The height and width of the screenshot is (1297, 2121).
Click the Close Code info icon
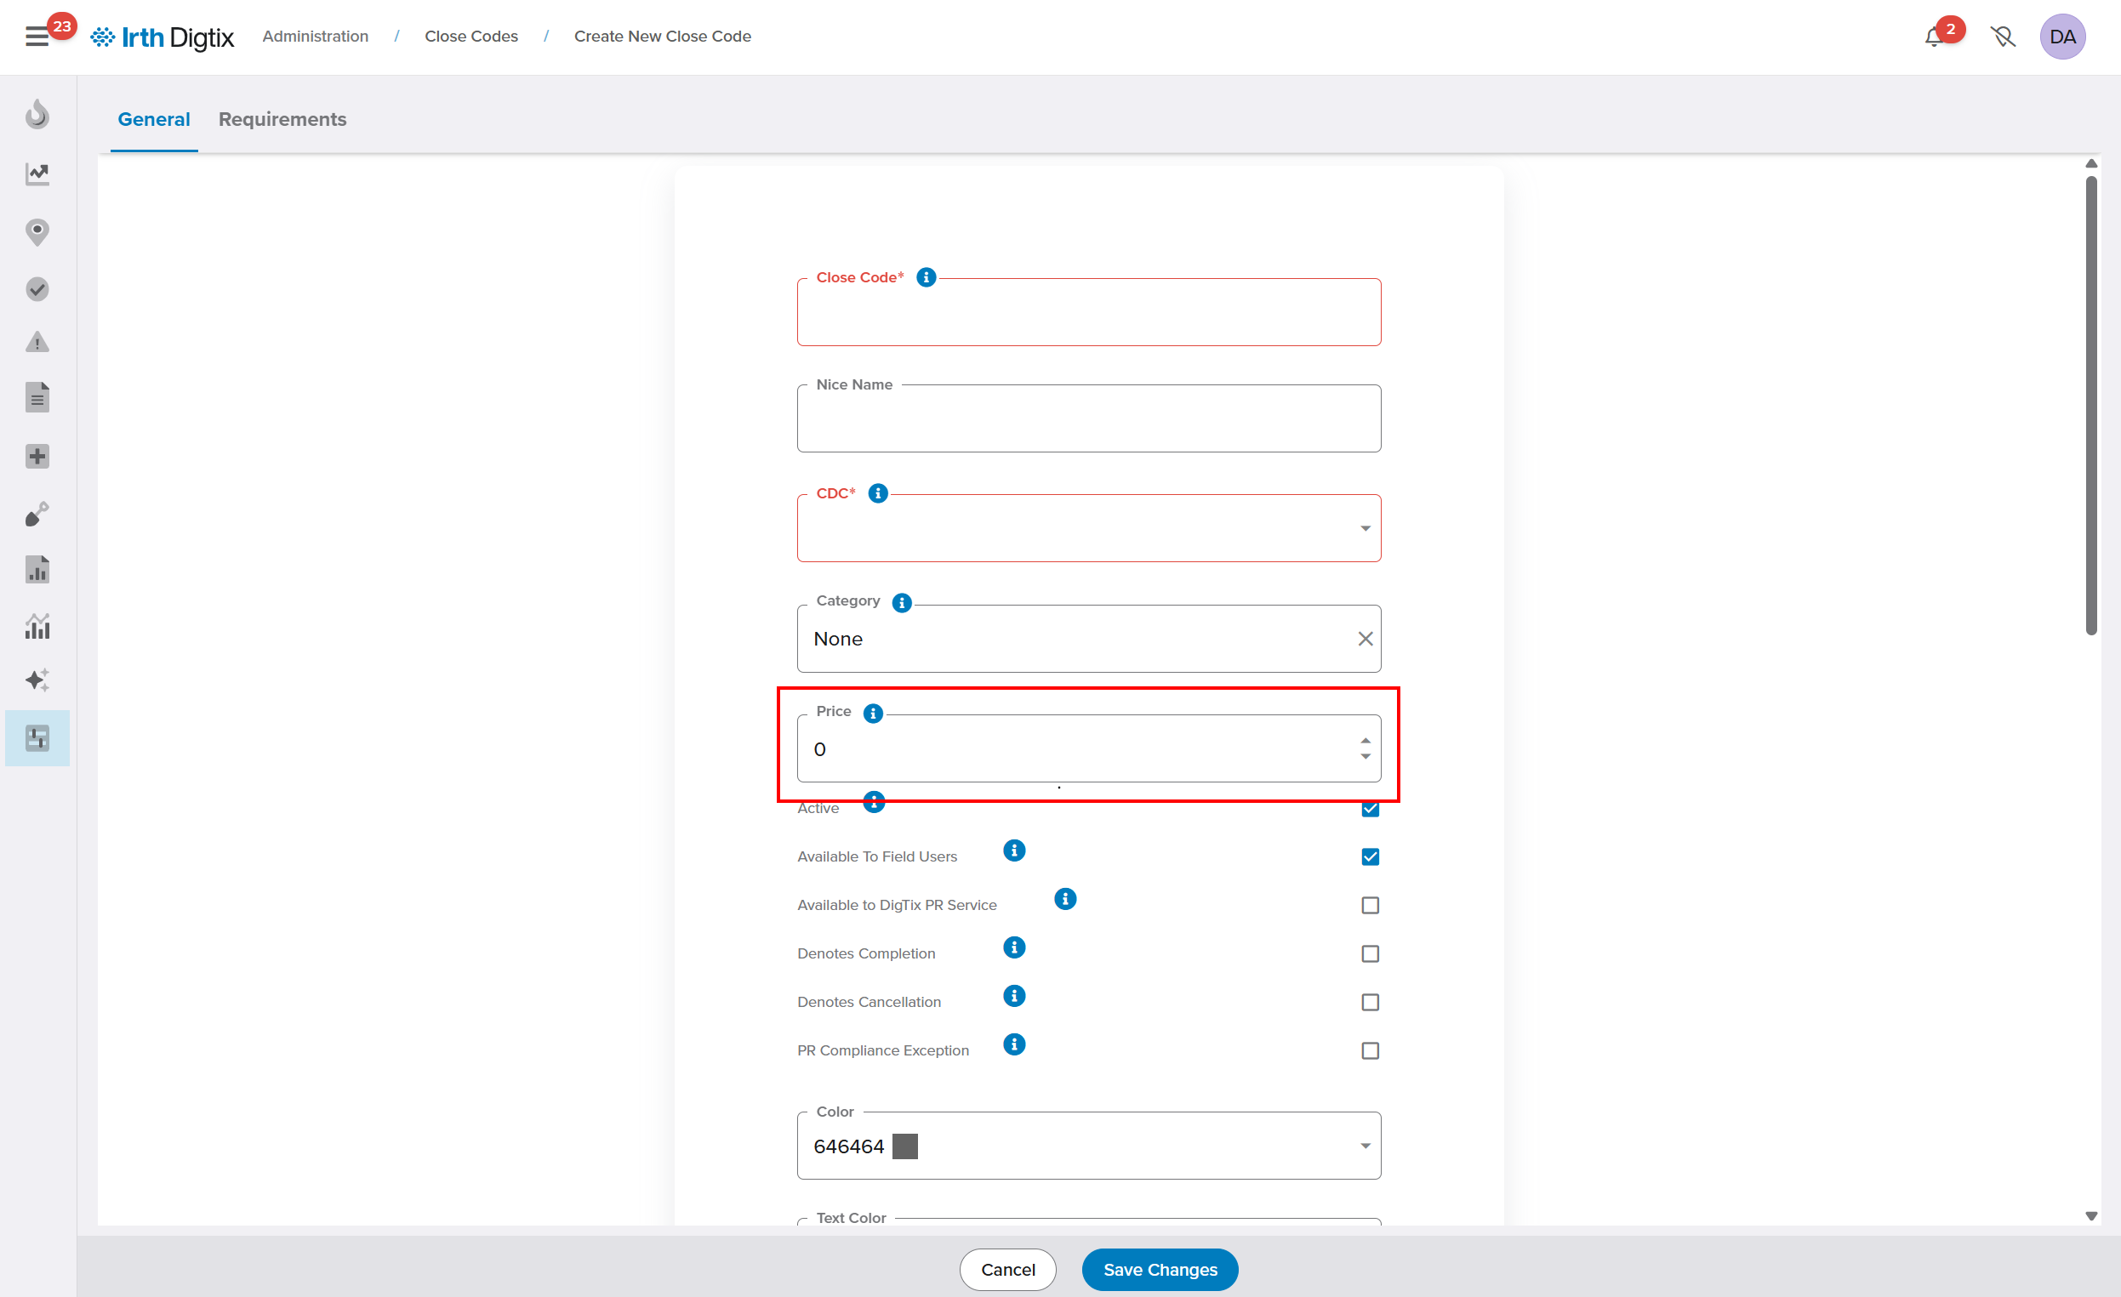927,277
